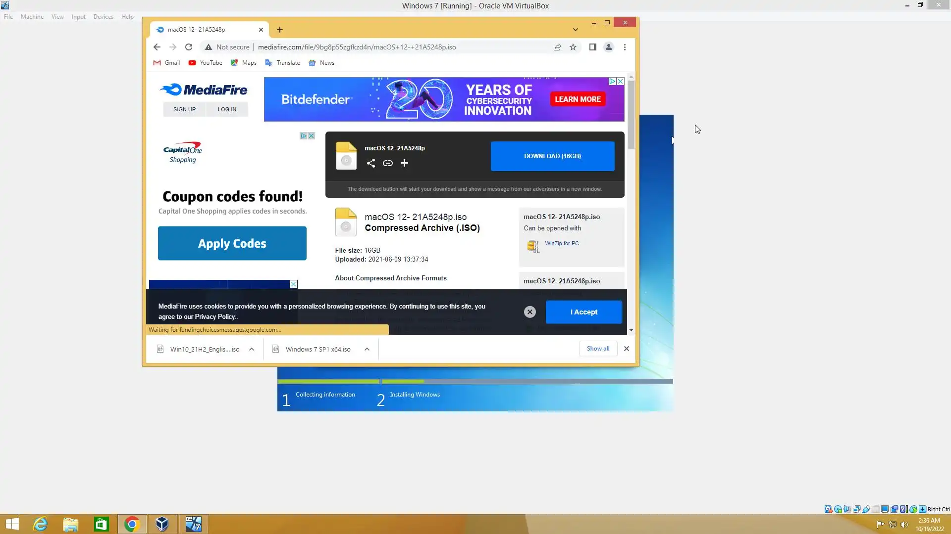Click the plus icon beside link icon

pos(404,163)
